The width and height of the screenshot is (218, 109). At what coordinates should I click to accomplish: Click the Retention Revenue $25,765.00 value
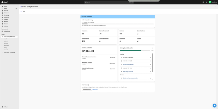112,63
